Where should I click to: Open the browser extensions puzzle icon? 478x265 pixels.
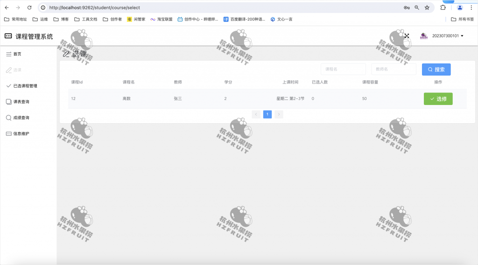tap(443, 7)
